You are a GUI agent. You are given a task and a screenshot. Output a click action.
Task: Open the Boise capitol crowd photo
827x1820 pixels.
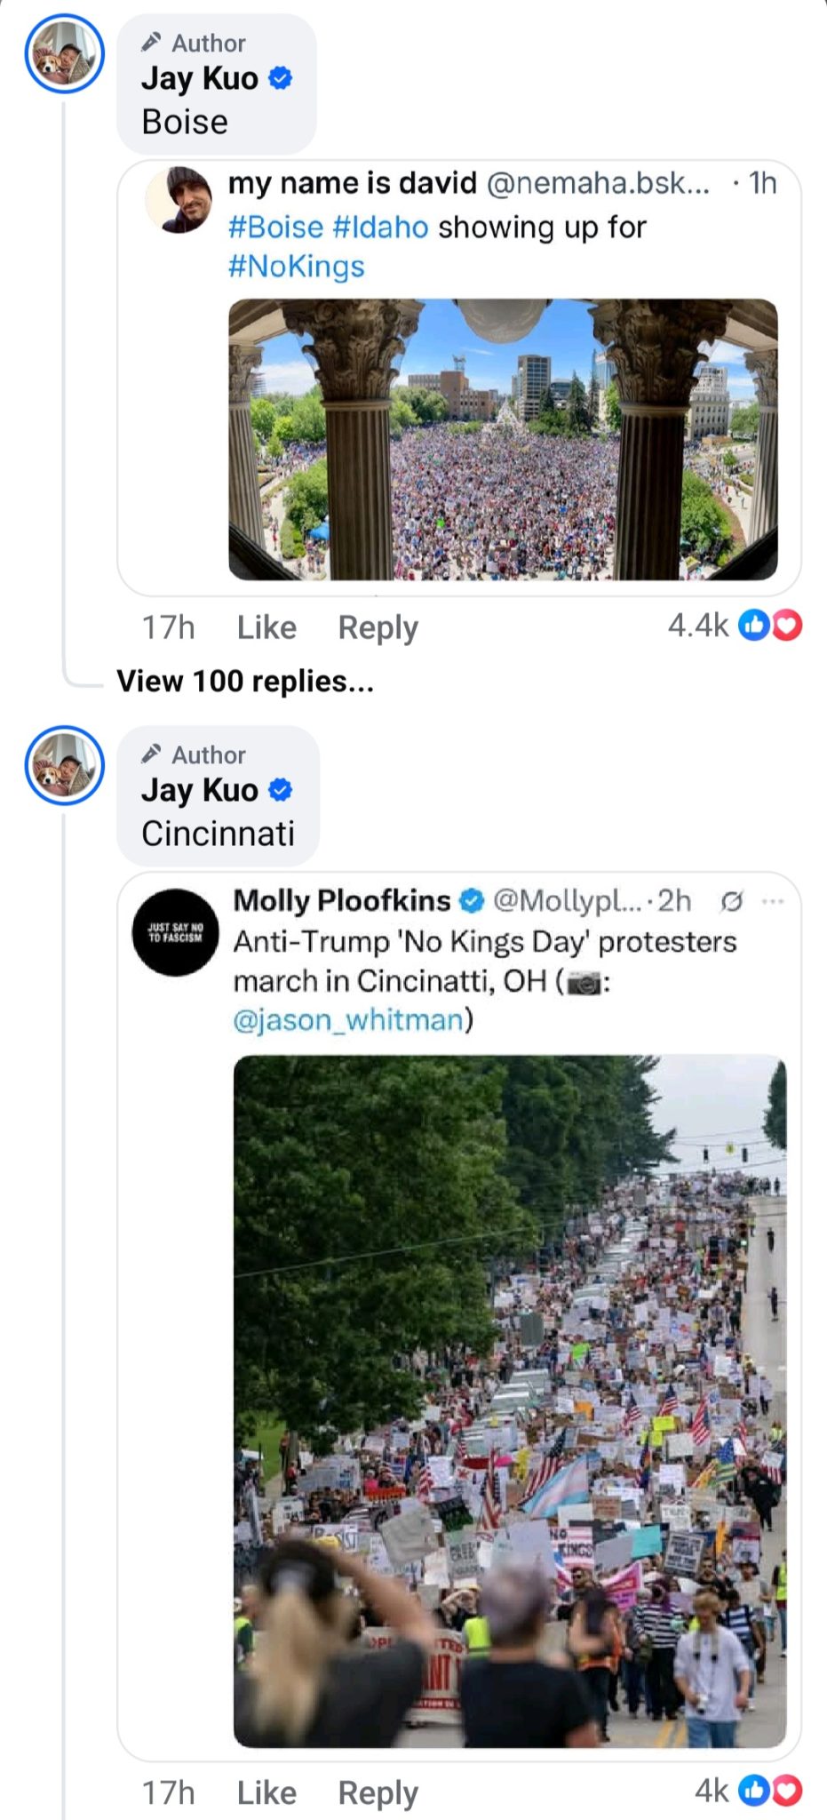(x=503, y=440)
